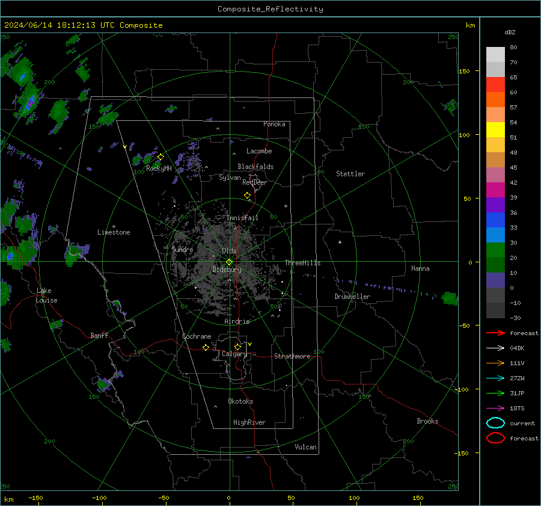
Task: Click the Lacombe town label
Action: 259,151
